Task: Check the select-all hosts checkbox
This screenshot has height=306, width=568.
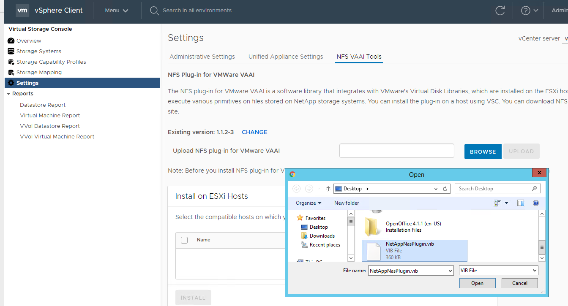Action: pyautogui.click(x=184, y=240)
